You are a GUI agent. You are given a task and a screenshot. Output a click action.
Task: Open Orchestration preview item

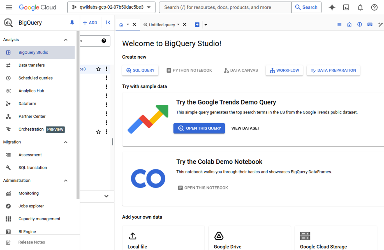click(37, 129)
